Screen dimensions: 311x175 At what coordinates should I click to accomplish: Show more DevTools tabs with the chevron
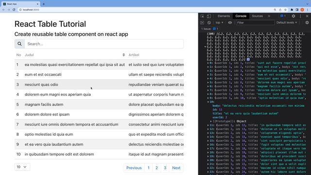click(x=269, y=16)
